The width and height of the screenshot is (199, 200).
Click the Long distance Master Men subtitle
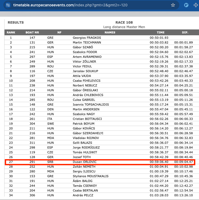coord(124,27)
